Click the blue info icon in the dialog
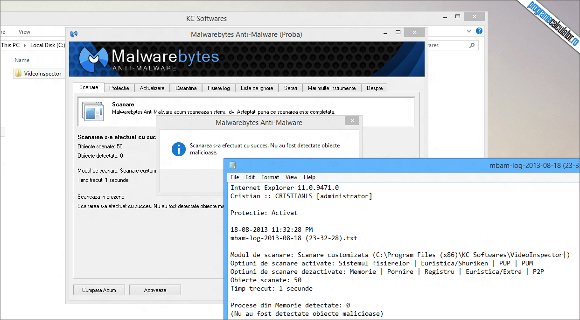The width and height of the screenshot is (580, 320). tap(179, 149)
